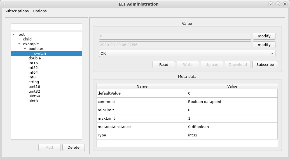Focus the tree search input field
Viewport: 290px width, 159px height.
pos(46,27)
